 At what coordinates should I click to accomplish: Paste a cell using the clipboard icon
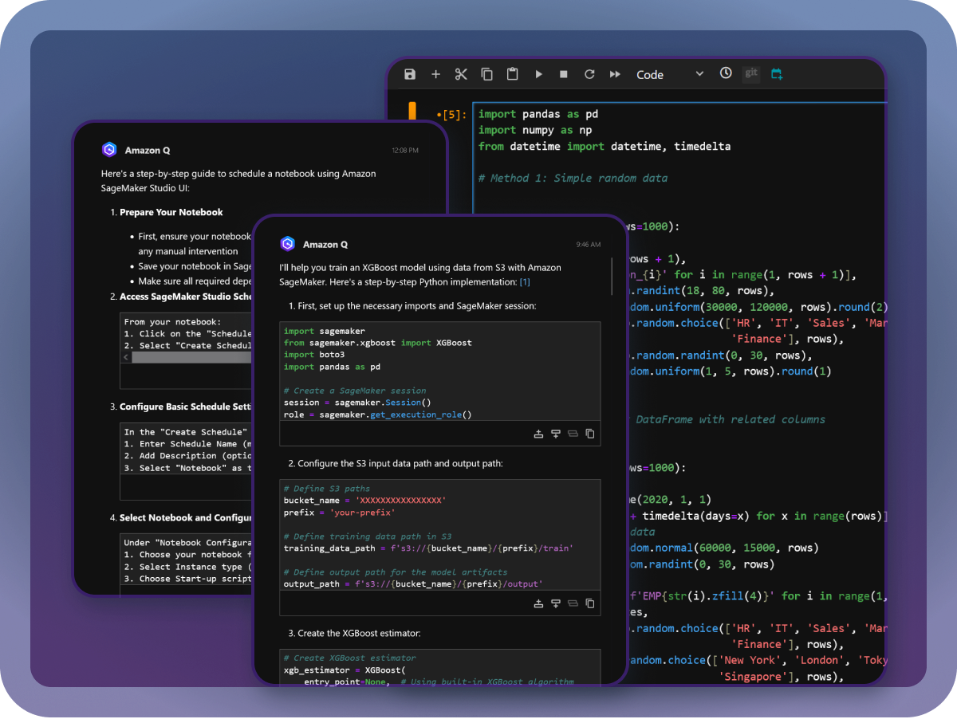tap(513, 74)
